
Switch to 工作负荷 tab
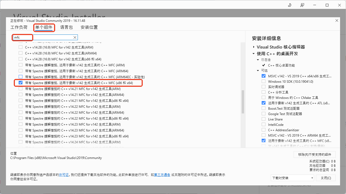coord(19,27)
